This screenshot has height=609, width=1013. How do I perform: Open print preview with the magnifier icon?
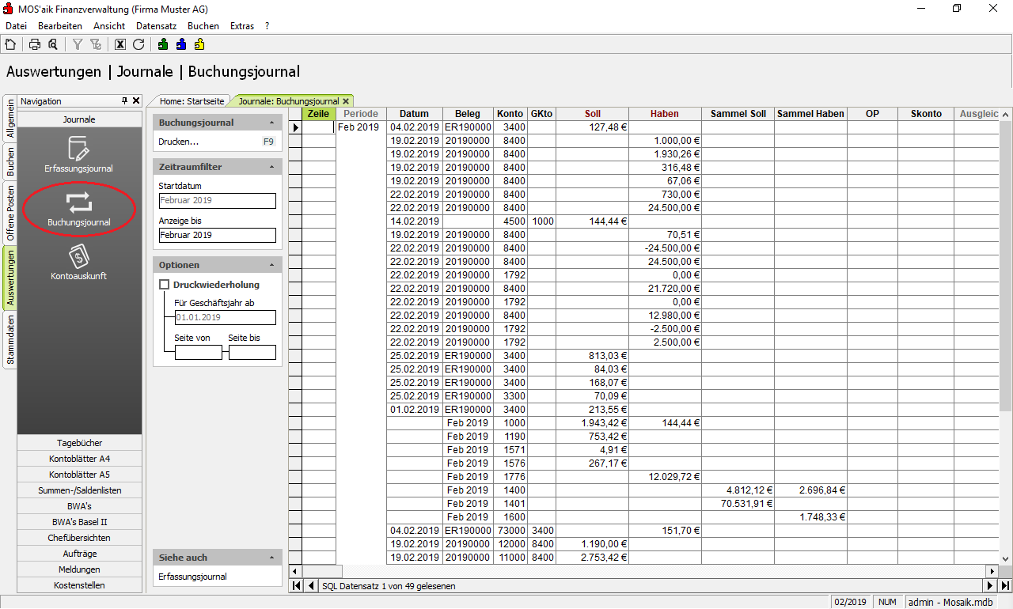point(52,44)
